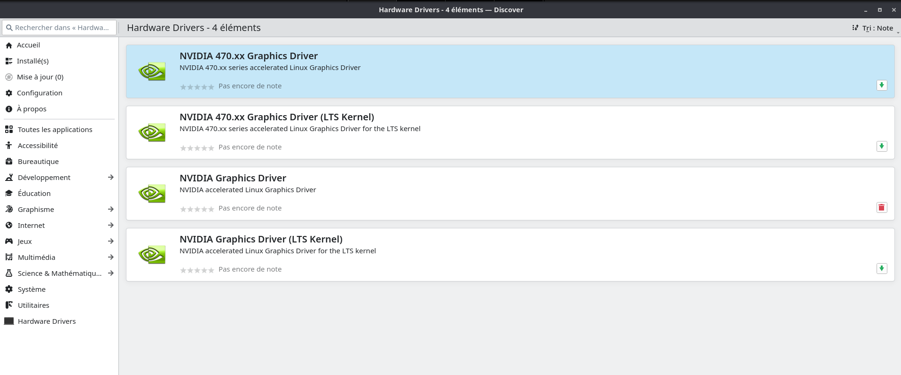Click the Multimédia film icon
This screenshot has width=901, height=375.
9,258
